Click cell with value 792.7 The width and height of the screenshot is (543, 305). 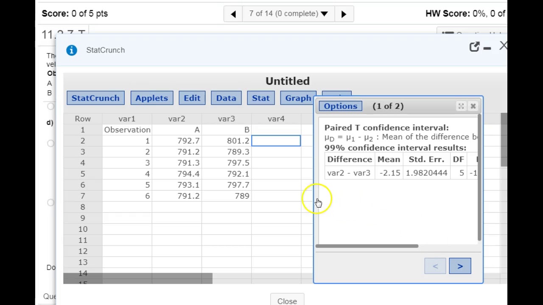(x=176, y=141)
